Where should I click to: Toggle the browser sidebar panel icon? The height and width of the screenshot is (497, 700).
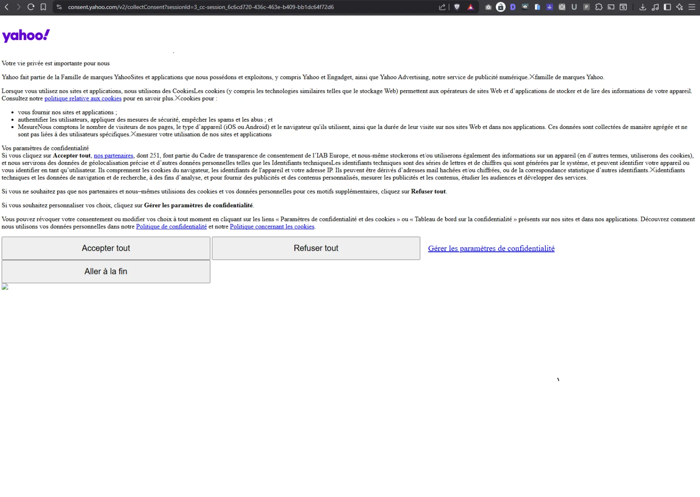click(x=667, y=7)
